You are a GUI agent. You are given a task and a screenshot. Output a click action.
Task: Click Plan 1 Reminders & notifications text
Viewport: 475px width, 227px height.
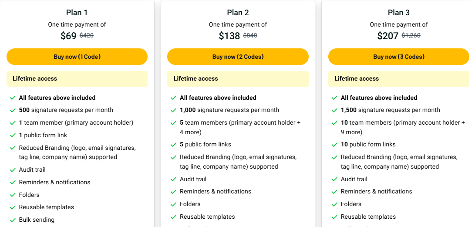[x=54, y=182]
